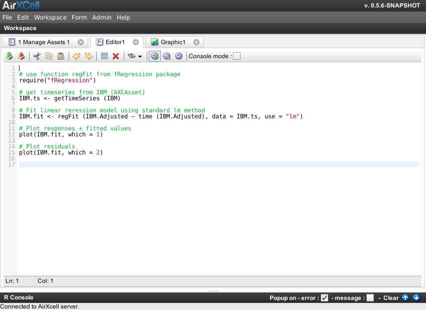Toggle Popup on error checkbox

(324, 298)
